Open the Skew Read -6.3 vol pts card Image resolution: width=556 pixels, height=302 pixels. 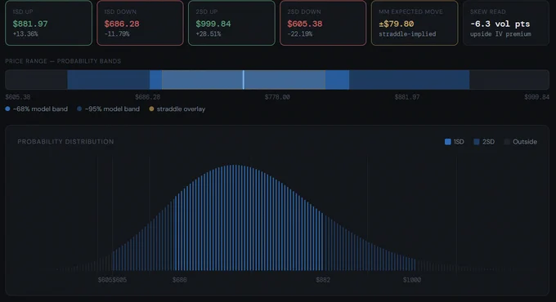point(506,23)
